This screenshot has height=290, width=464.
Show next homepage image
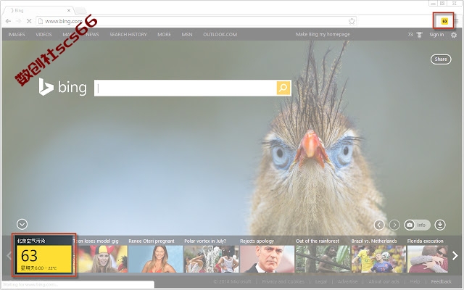coord(394,225)
